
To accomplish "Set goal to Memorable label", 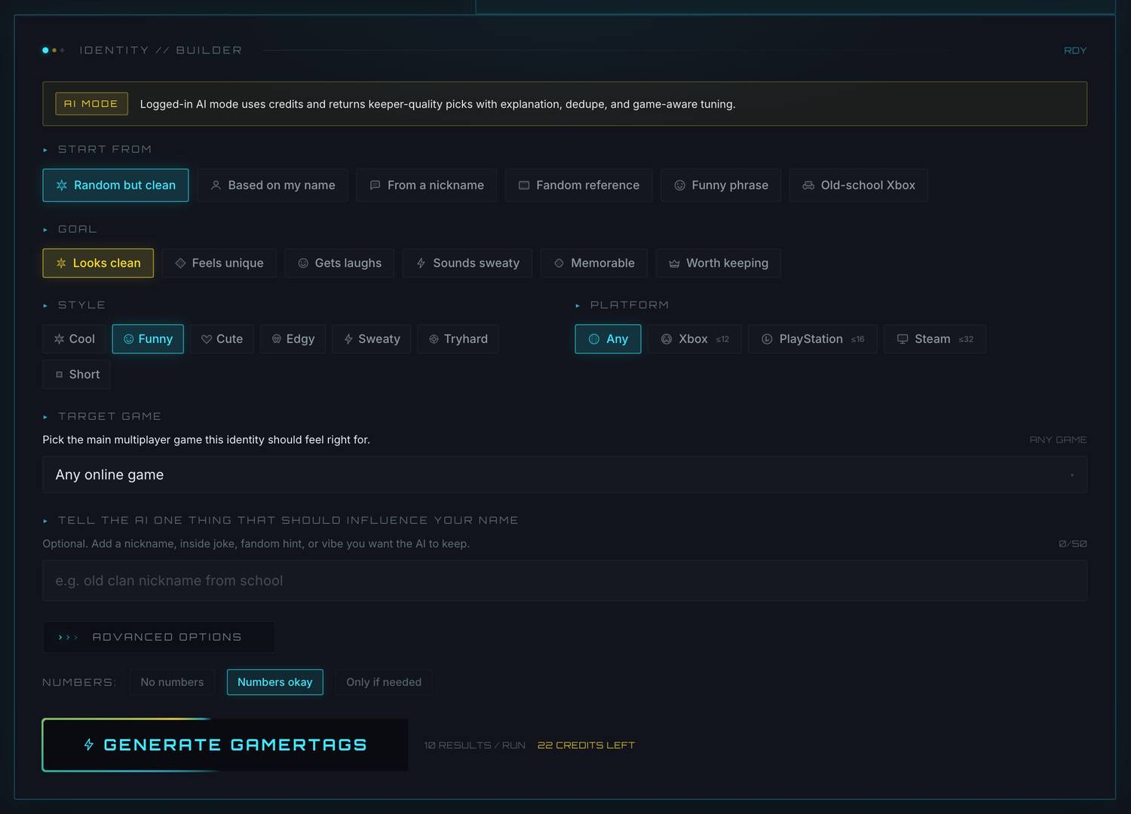I will pos(602,263).
